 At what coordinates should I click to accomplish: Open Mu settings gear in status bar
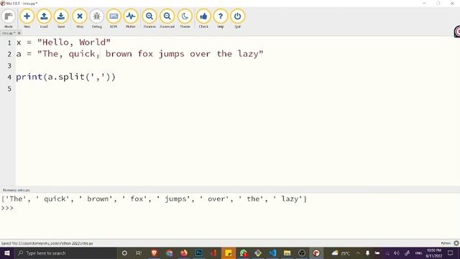(x=456, y=243)
